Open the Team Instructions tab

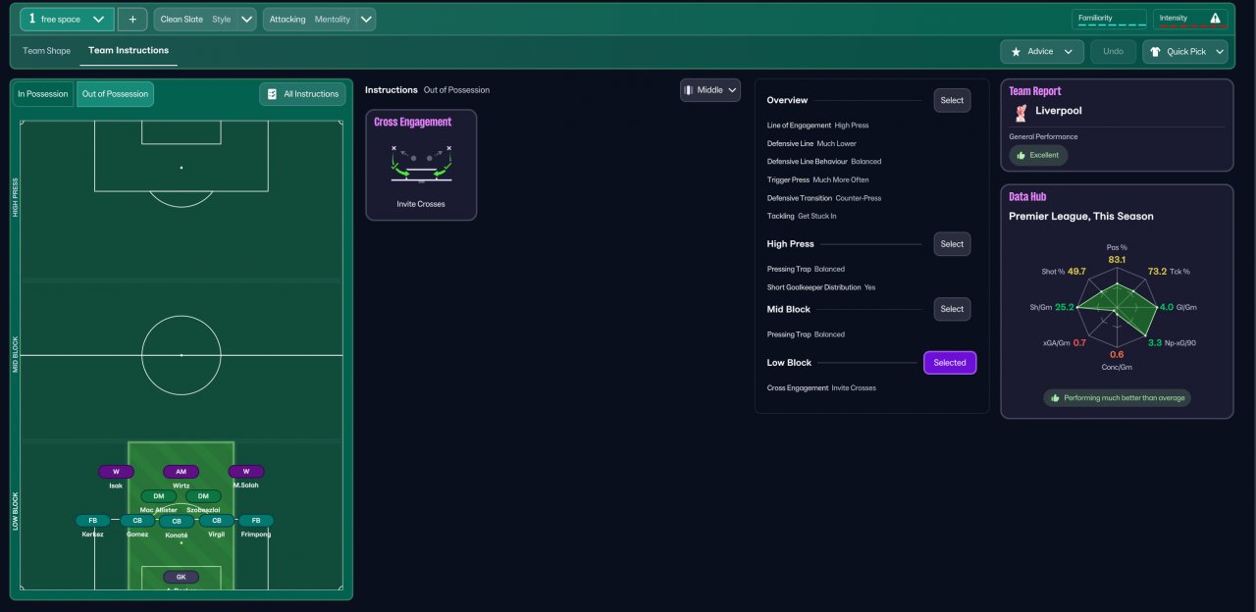click(129, 50)
